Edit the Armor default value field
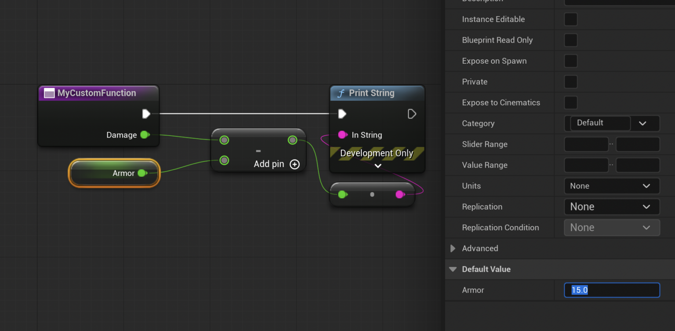Screen dimensions: 675x331 click(x=612, y=290)
